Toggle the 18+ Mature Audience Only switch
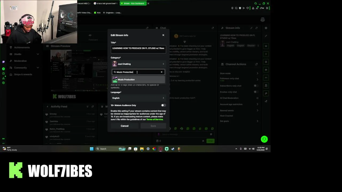 (x=163, y=105)
